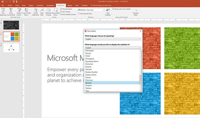Switch to the Animations tab
200x118 pixels.
coord(50,5)
